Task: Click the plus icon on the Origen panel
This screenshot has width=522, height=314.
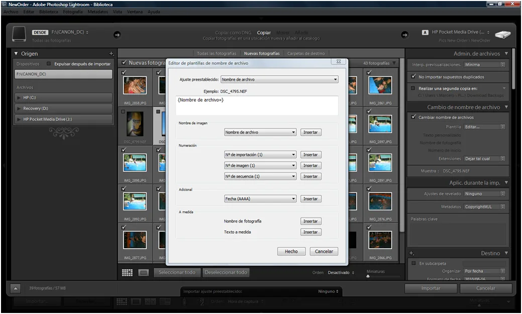Action: pos(112,53)
